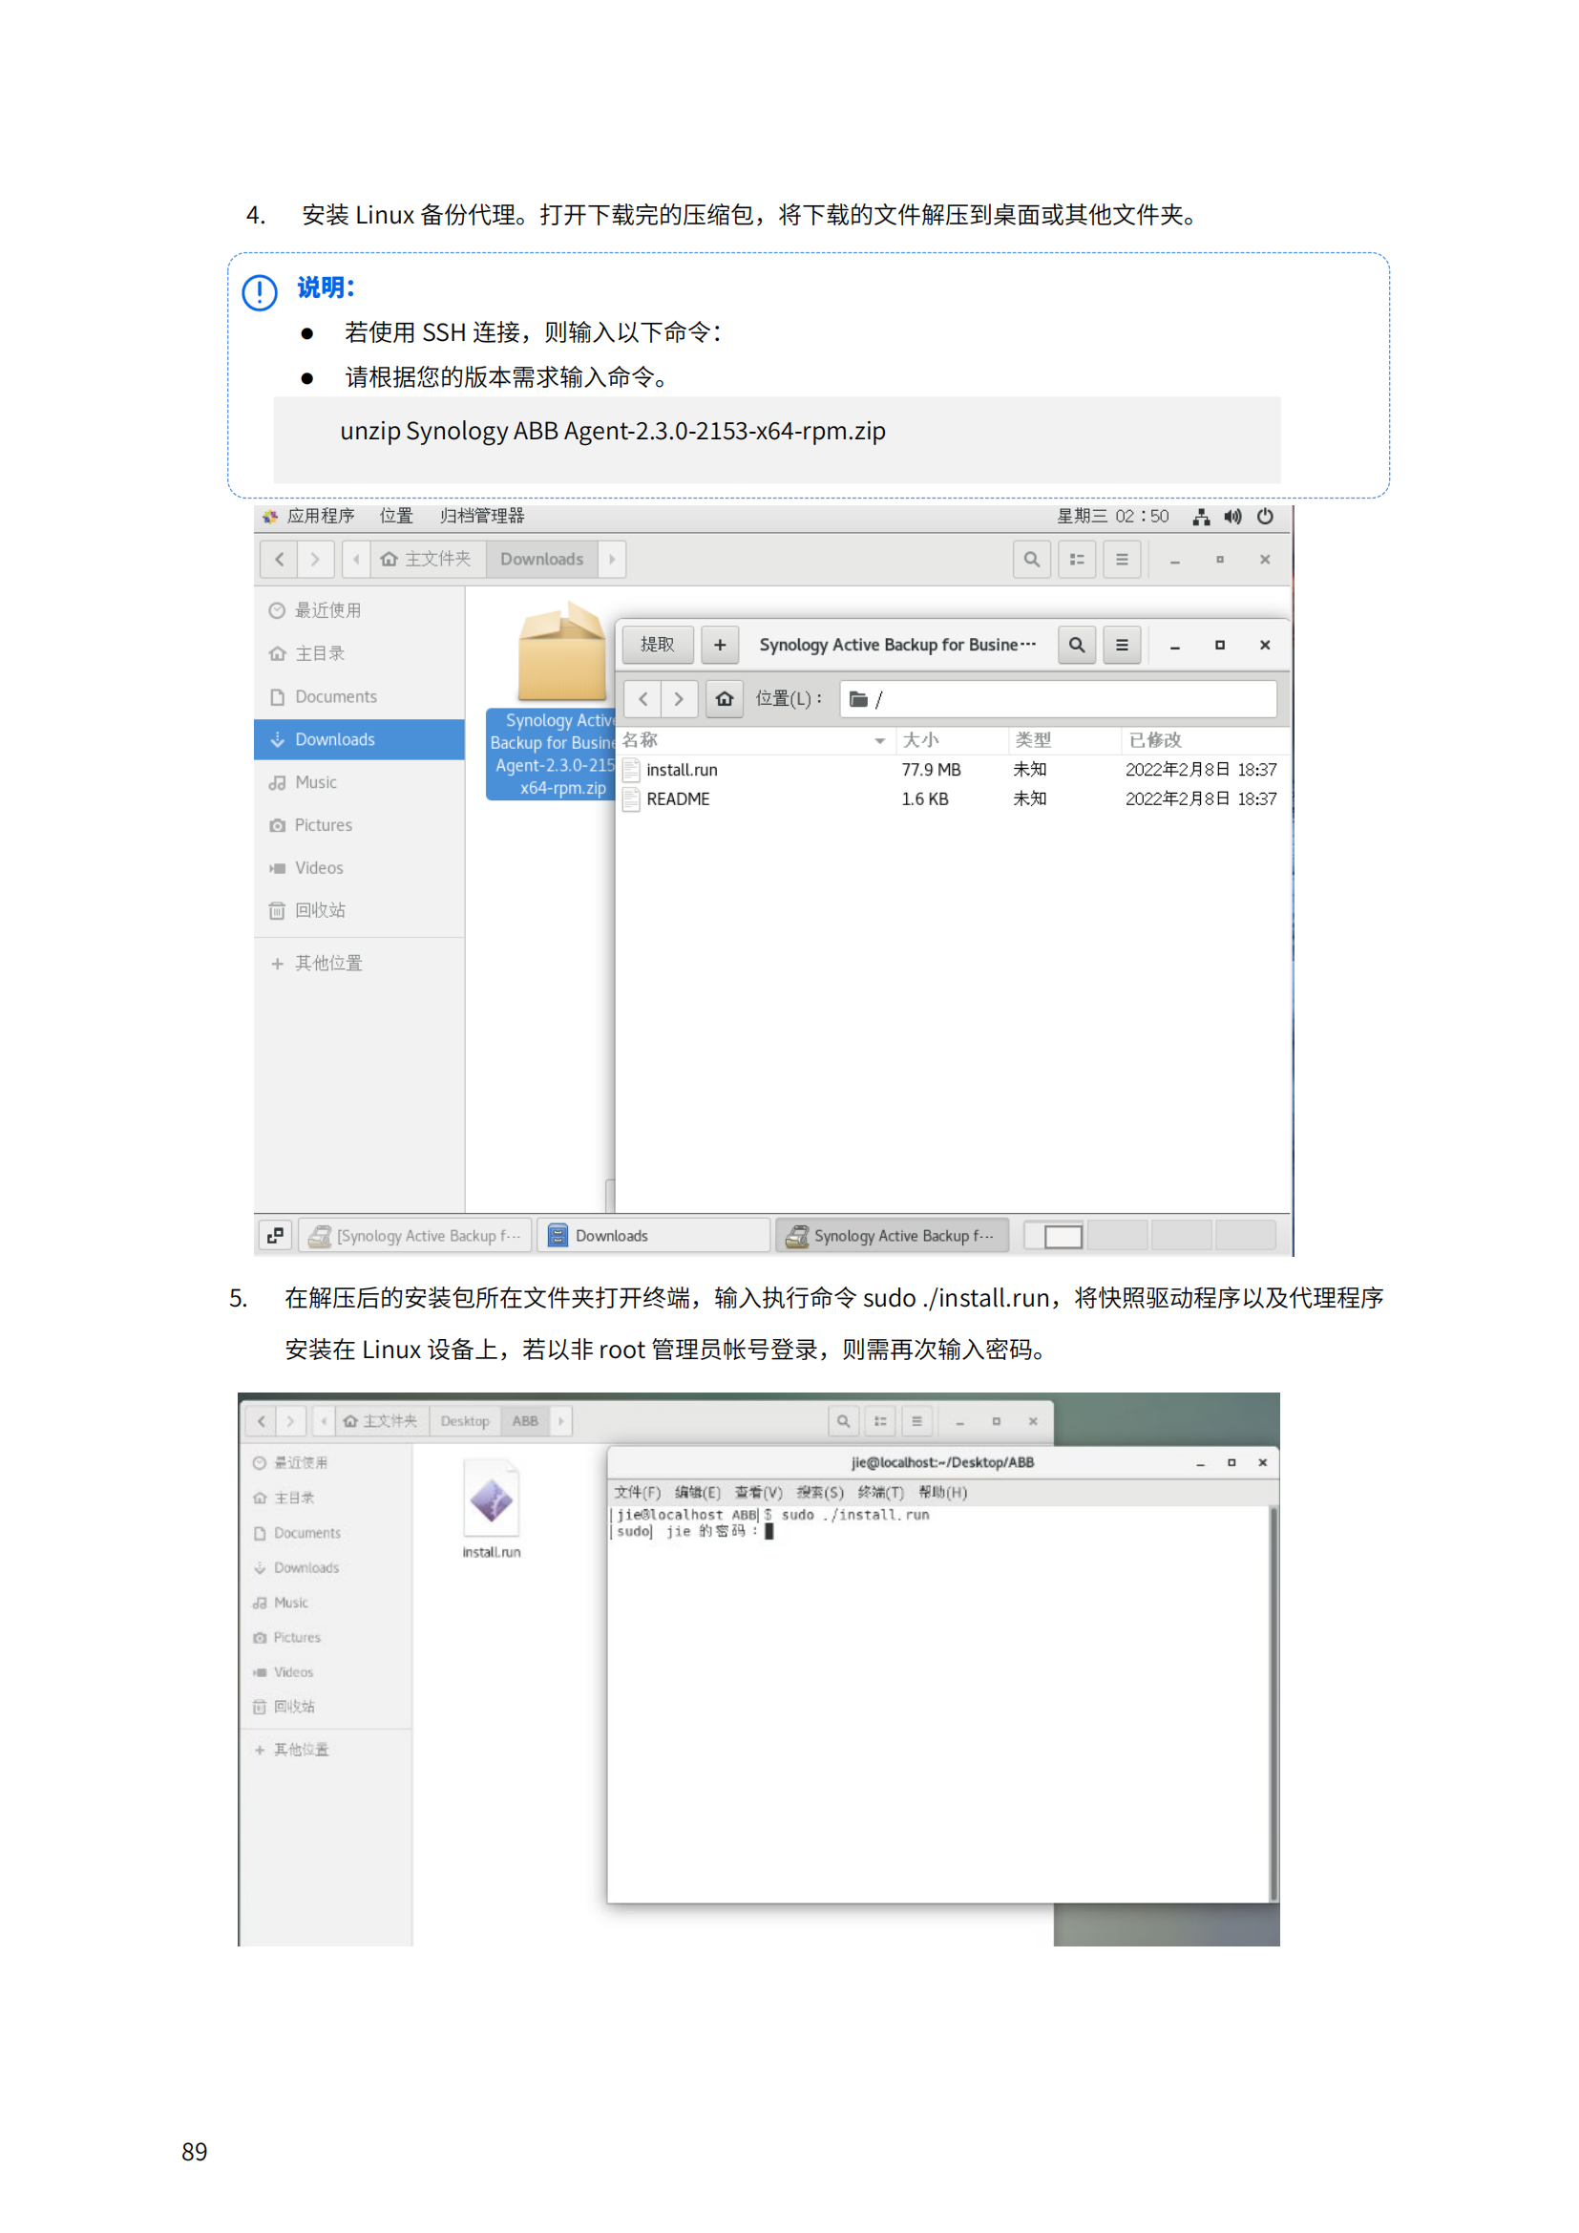Toggle the view mode icon in Downloads file manager
The height and width of the screenshot is (2233, 1579).
coord(1077,560)
